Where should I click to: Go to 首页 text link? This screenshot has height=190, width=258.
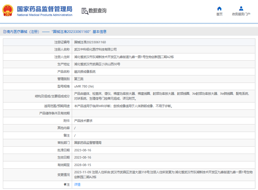point(219,14)
